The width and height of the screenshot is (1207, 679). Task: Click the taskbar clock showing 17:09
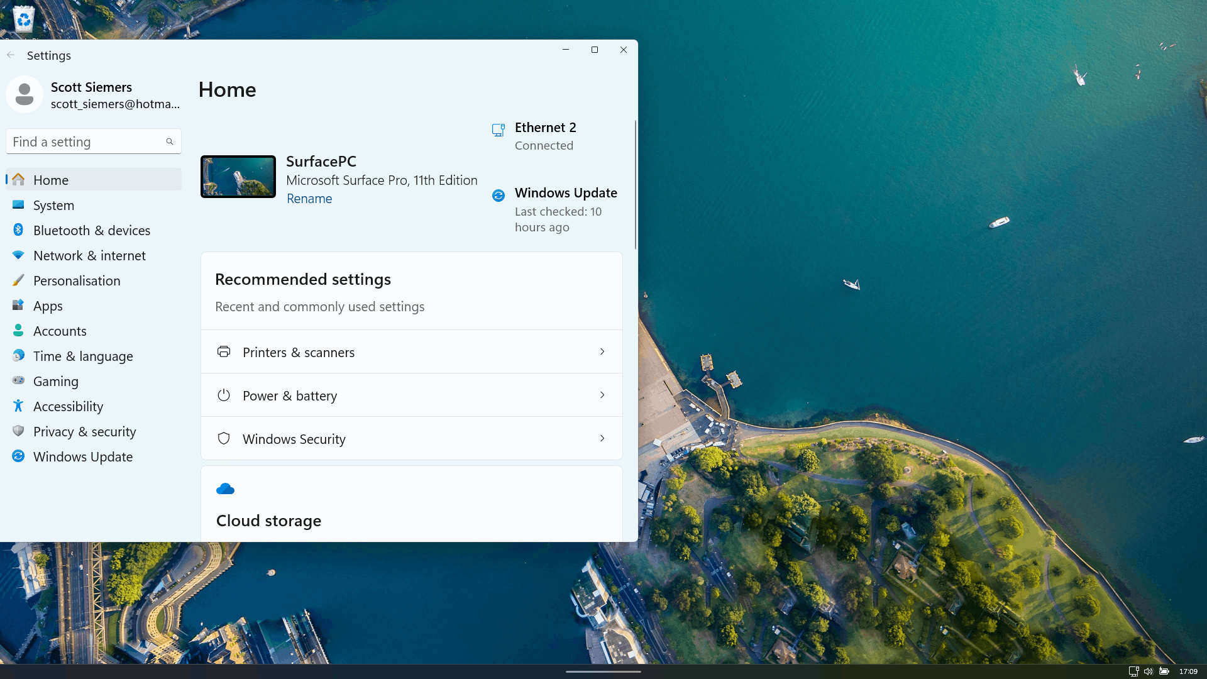1188,671
